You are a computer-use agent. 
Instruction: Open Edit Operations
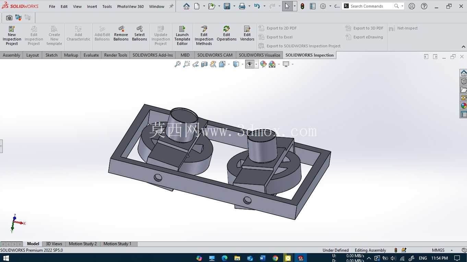click(x=227, y=33)
